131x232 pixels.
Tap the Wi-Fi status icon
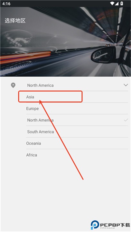click(x=112, y=3)
